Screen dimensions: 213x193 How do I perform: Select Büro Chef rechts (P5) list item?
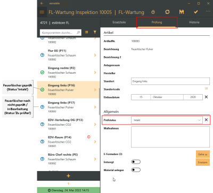tap(69, 159)
